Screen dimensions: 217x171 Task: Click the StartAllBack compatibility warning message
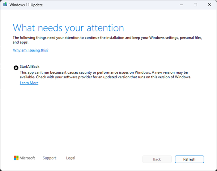[x=105, y=75]
